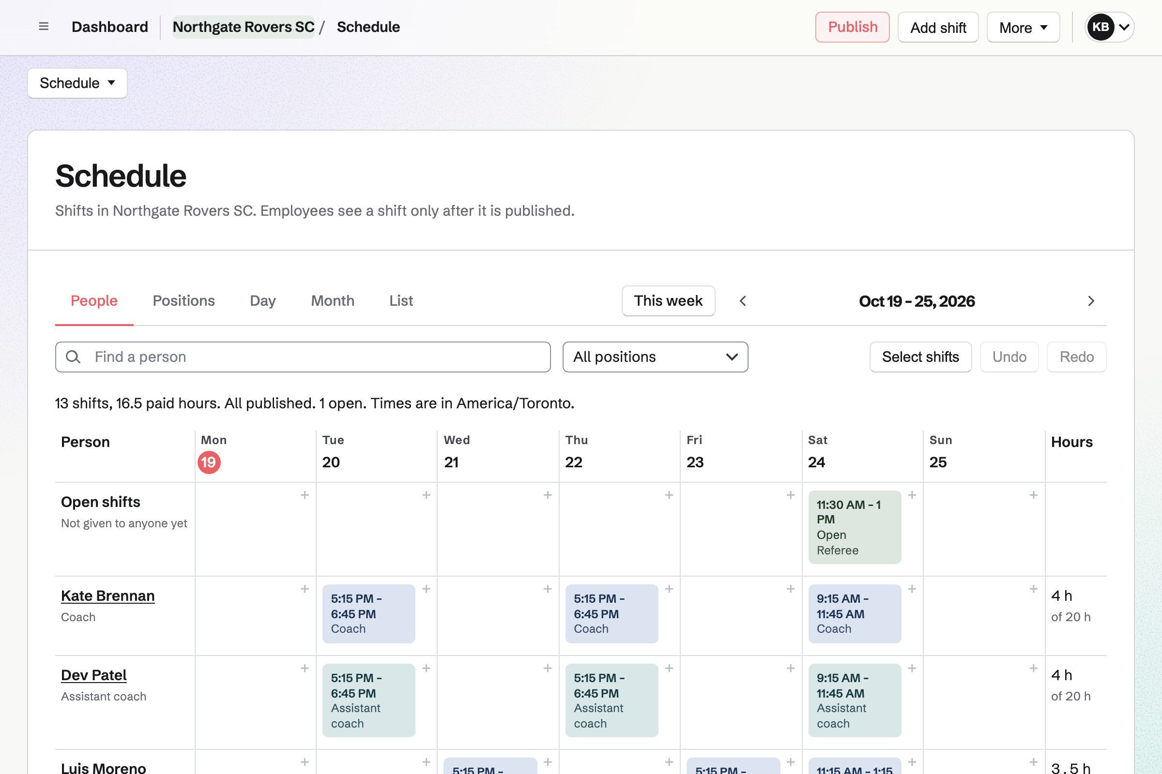1162x774 pixels.
Task: Open the All positions filter
Action: pyautogui.click(x=655, y=357)
